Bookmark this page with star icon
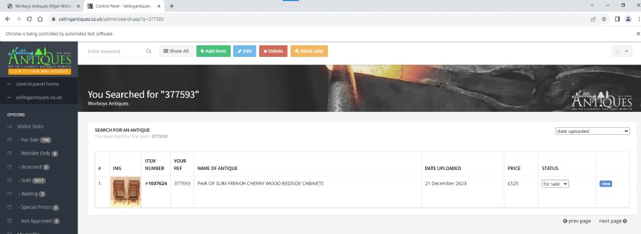The width and height of the screenshot is (641, 234). pyautogui.click(x=604, y=19)
